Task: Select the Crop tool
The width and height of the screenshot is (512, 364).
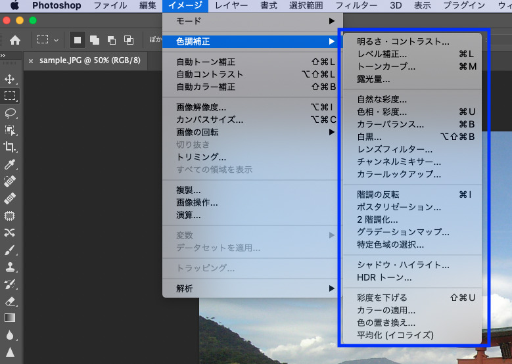Action: click(9, 147)
